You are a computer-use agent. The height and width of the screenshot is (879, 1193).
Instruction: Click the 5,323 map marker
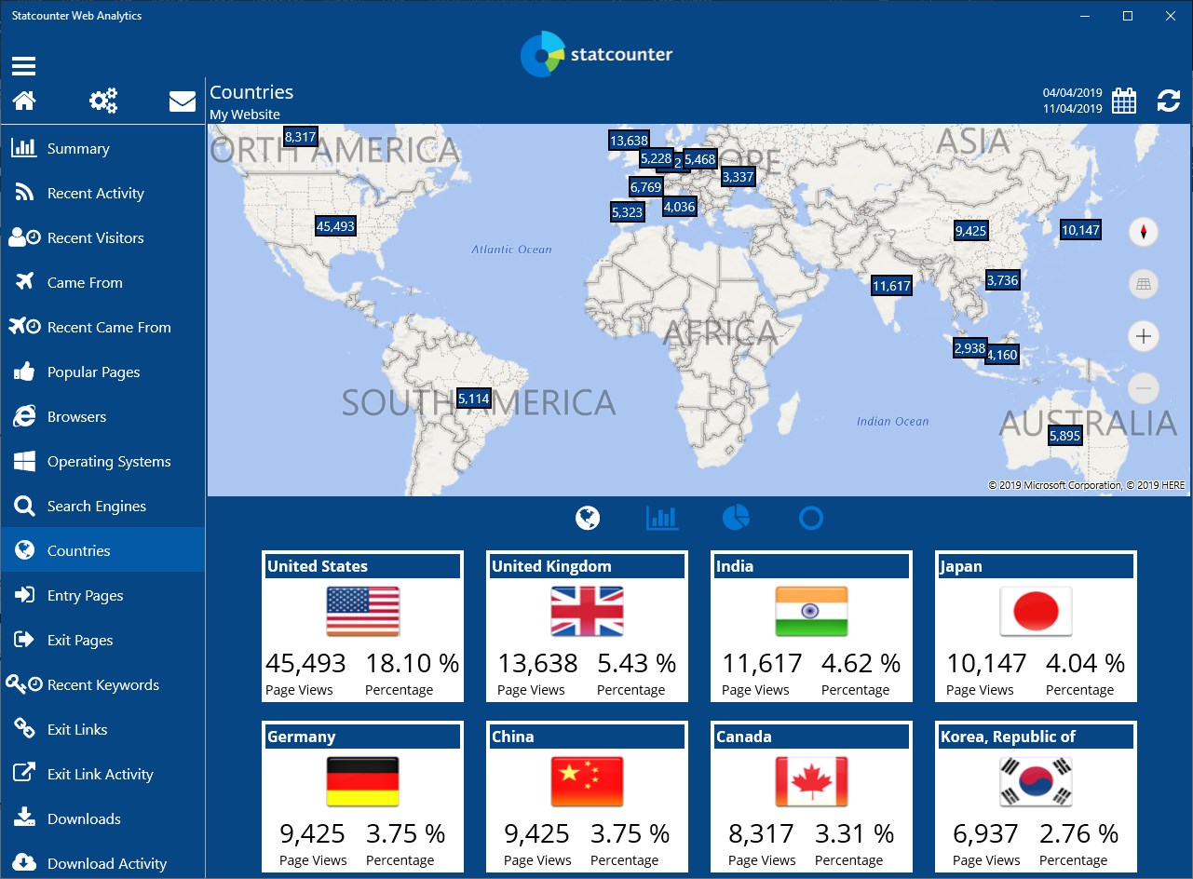[627, 212]
